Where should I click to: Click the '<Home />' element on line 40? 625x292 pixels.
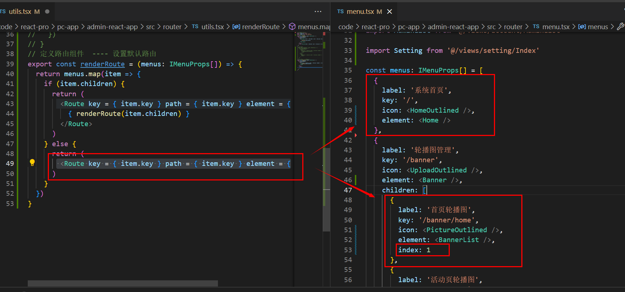(x=434, y=120)
